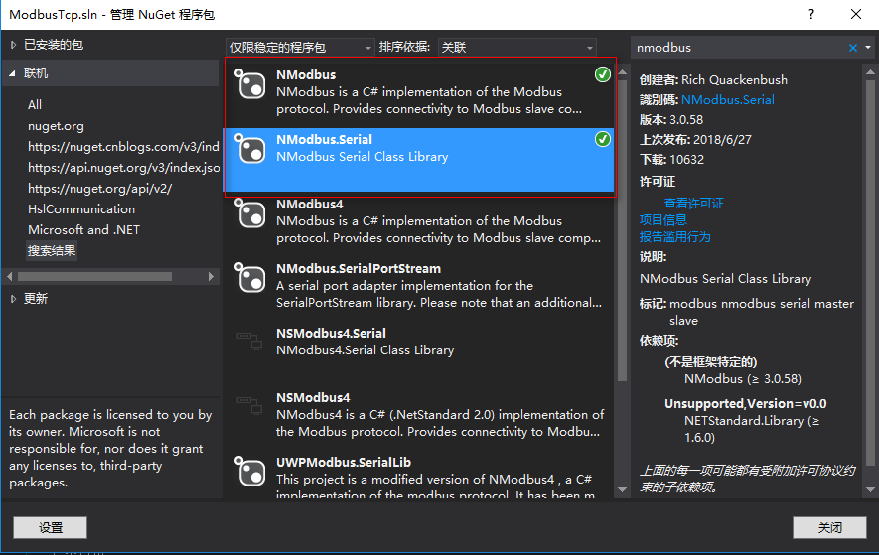The width and height of the screenshot is (879, 555).
Task: Click the source list scroll-right arrow
Action: click(211, 276)
